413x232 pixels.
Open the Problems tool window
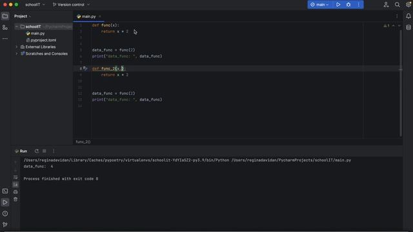[x=5, y=213]
